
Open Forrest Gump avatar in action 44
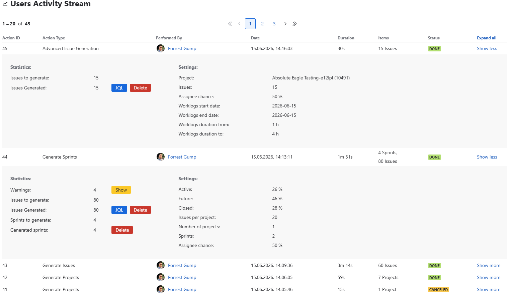coord(161,157)
